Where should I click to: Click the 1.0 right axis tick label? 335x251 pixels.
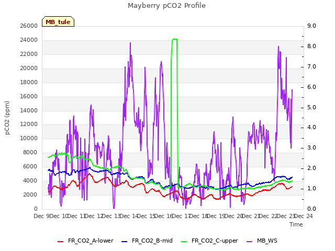click(x=311, y=188)
